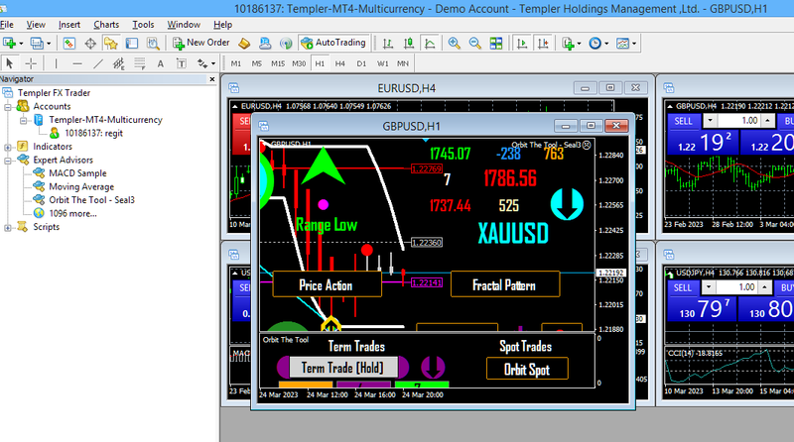794x442 pixels.
Task: Select the cursor arrow tool
Action: point(9,63)
